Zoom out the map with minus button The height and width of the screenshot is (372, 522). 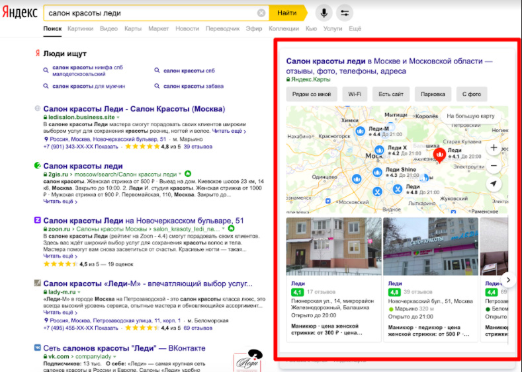pos(494,166)
